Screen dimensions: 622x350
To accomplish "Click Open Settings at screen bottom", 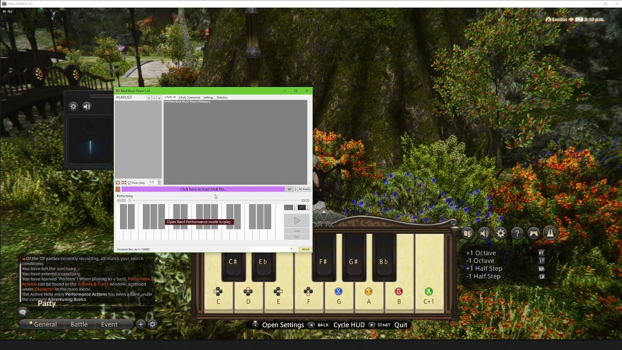I will click(x=283, y=325).
